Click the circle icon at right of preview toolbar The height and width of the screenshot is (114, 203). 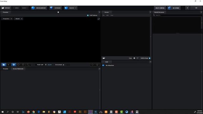92,65
